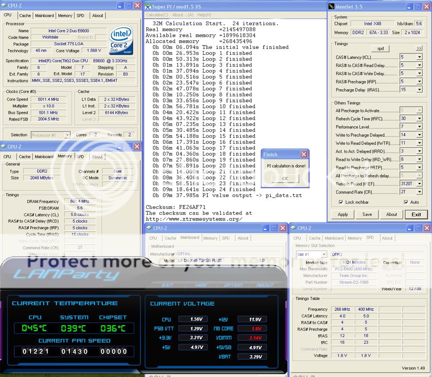Click the About button in MemSet
The image size is (432, 377).
391,214
